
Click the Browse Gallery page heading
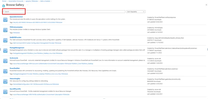pos(15,5)
